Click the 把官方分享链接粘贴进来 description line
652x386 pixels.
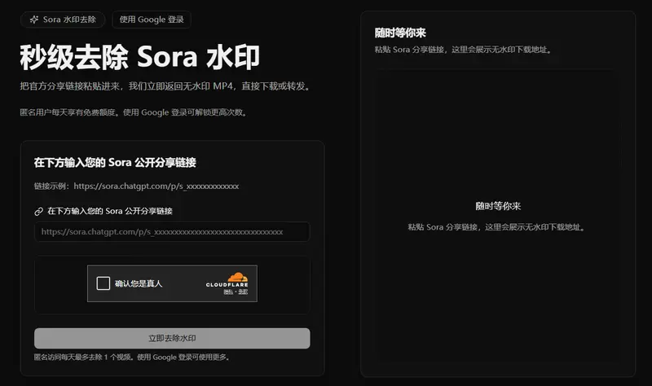165,86
